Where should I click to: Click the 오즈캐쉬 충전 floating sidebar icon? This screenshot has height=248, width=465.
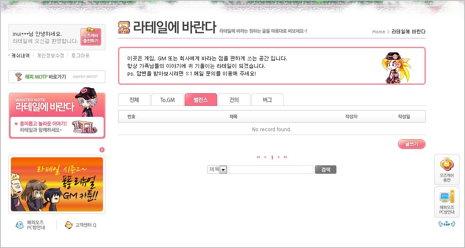pos(446,170)
